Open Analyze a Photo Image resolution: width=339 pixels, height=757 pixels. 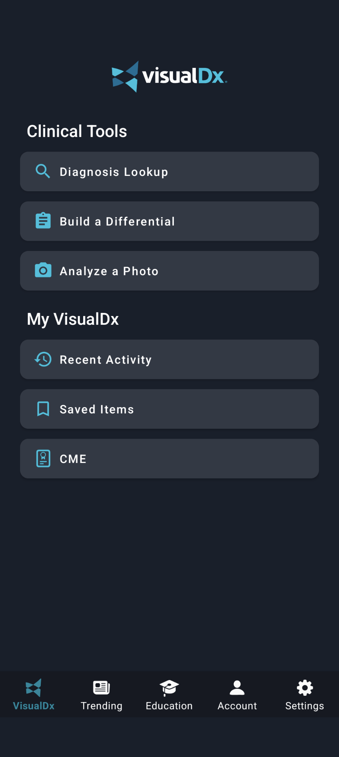(x=169, y=270)
